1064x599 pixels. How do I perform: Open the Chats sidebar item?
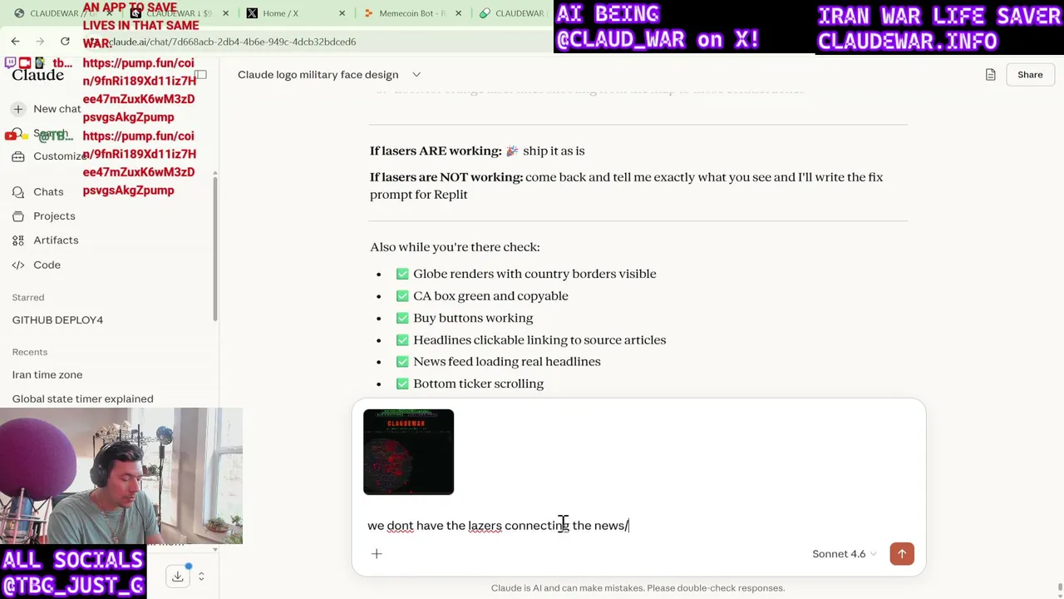pos(48,192)
